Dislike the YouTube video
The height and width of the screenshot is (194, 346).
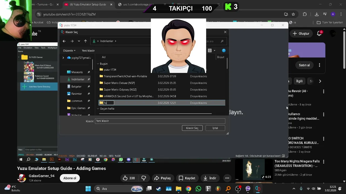pyautogui.click(x=144, y=178)
